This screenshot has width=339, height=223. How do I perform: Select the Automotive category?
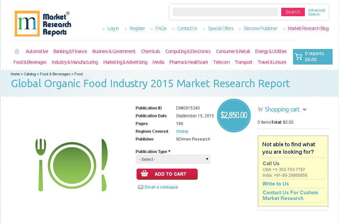point(37,51)
